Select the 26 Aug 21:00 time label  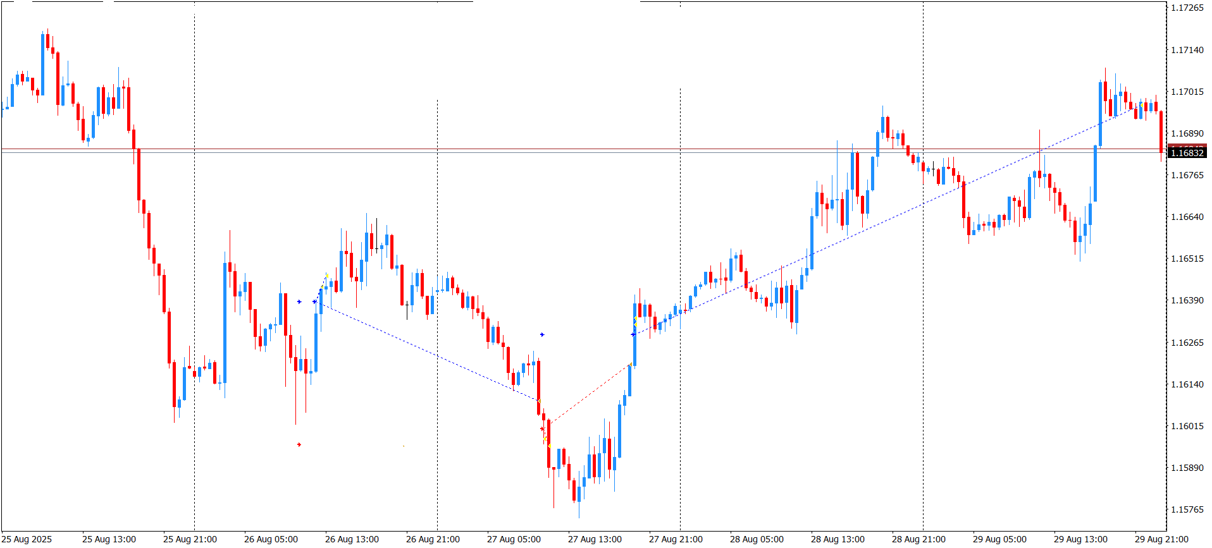[433, 539]
